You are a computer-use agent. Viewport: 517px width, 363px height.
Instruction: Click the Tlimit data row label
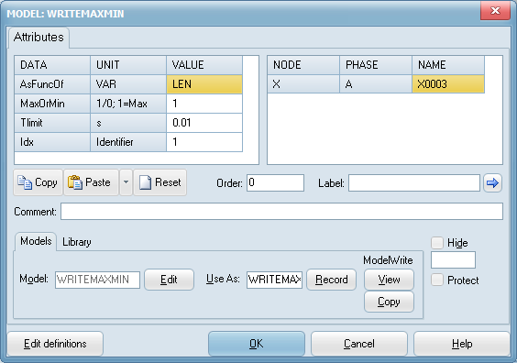52,123
